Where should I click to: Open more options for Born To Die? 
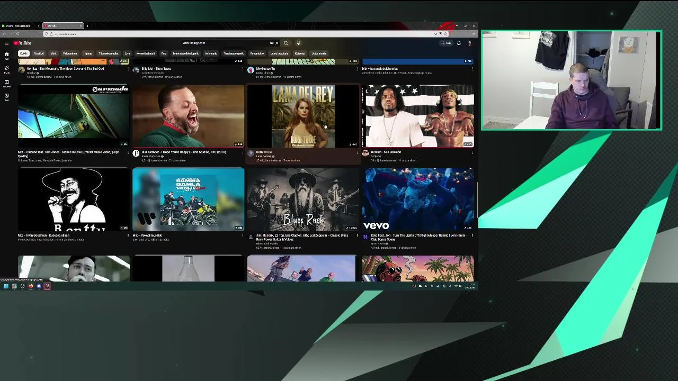point(358,152)
